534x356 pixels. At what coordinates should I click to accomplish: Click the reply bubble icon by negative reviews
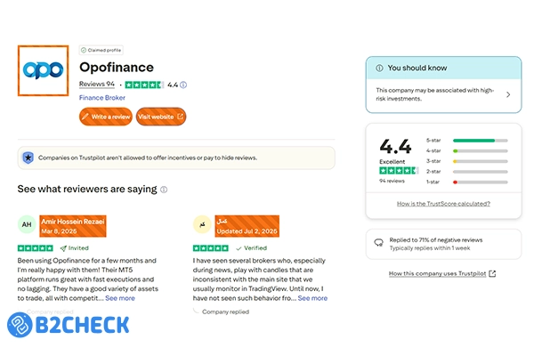(378, 241)
